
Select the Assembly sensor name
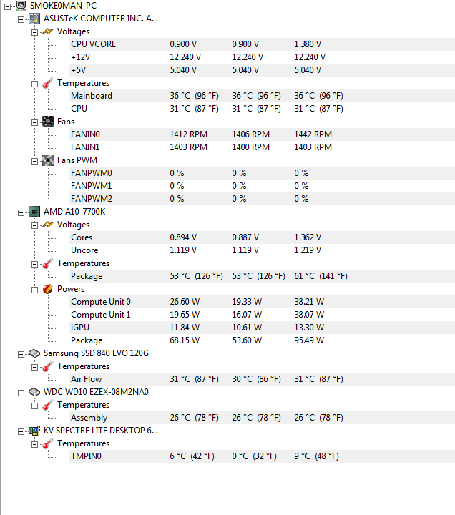click(89, 418)
